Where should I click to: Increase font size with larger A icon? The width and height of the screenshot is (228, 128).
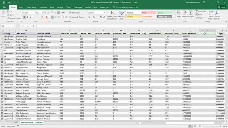point(45,13)
